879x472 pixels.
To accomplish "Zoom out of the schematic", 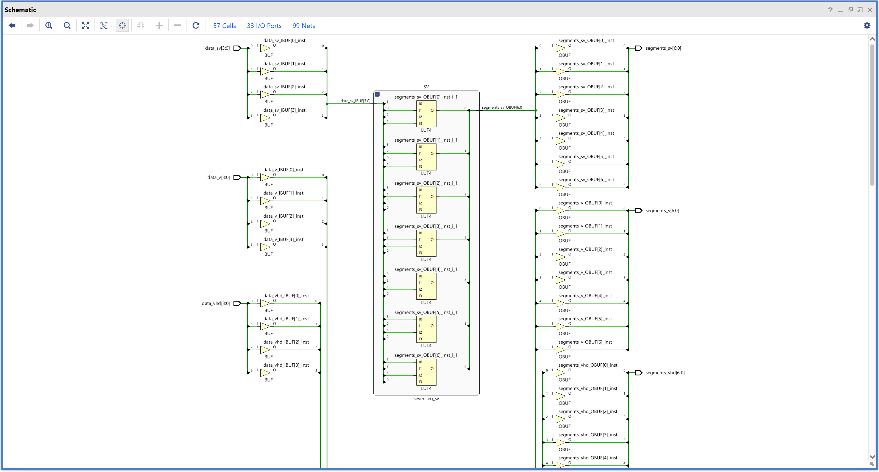I will [x=67, y=26].
